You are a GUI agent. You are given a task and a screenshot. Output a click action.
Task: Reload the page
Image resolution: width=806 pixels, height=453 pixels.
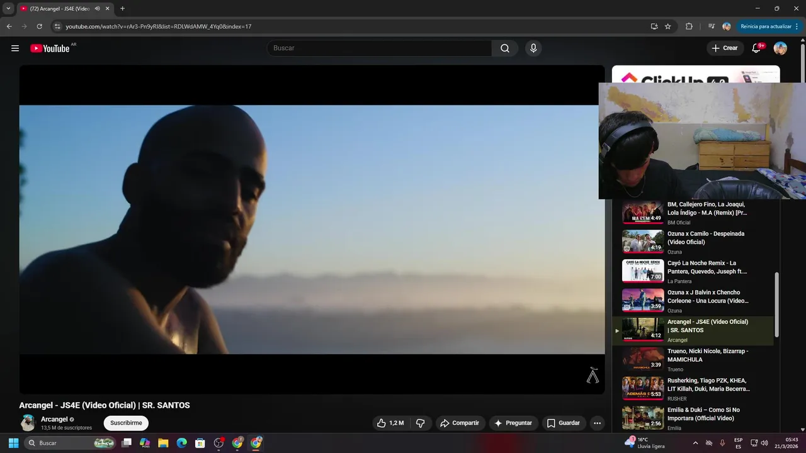tap(39, 26)
